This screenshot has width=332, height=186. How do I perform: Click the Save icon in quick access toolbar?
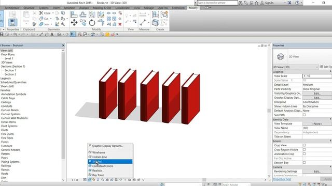click(x=2, y=35)
